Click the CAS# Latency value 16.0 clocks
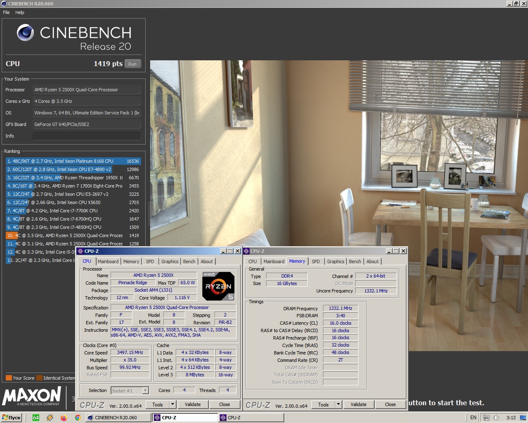 [x=340, y=323]
